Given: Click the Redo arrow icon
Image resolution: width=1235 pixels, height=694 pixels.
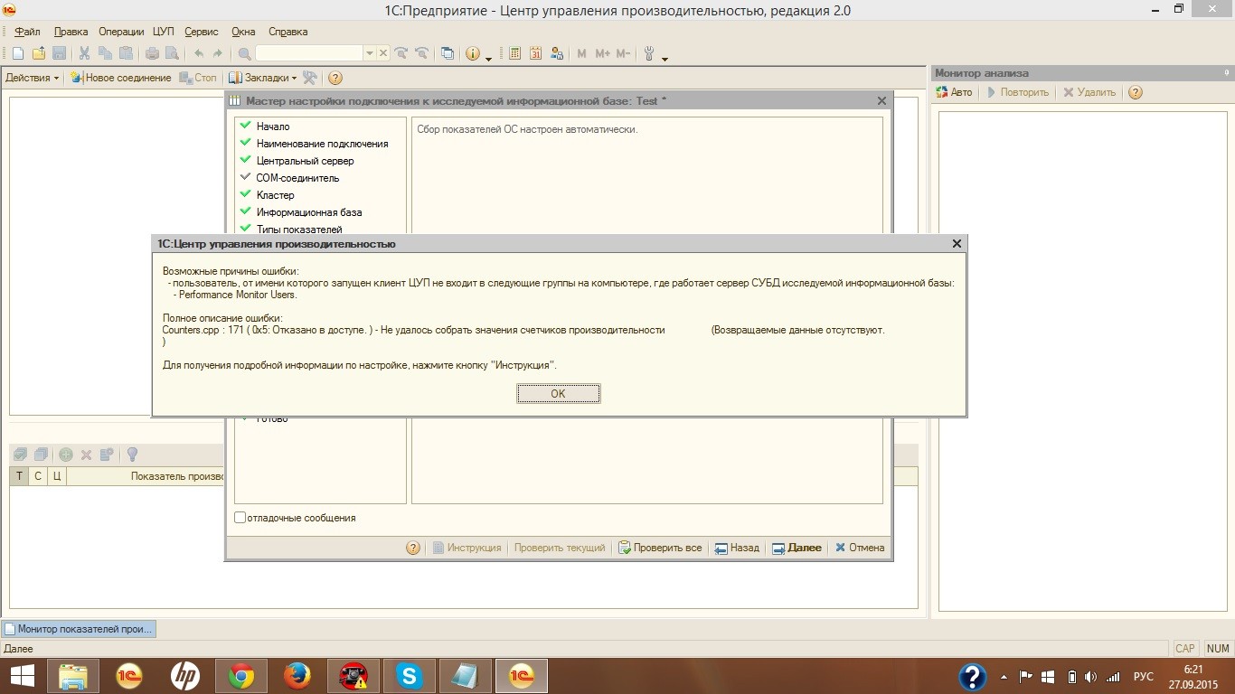Looking at the screenshot, I should (218, 53).
